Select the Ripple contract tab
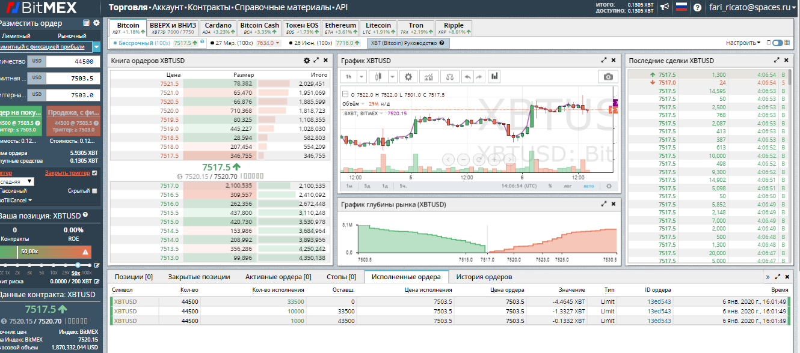The height and width of the screenshot is (353, 800). 454,28
